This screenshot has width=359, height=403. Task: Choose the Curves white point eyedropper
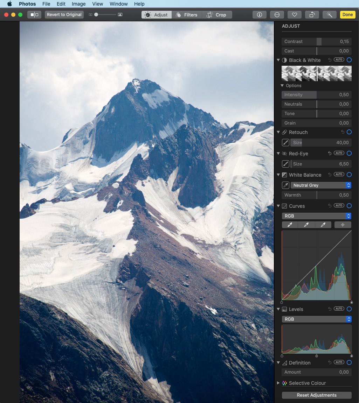click(x=323, y=225)
